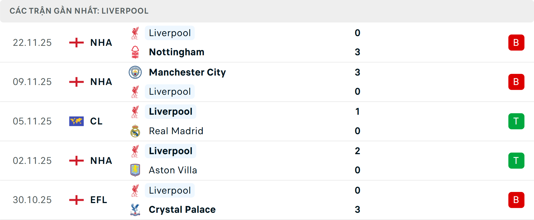Click the Liverpool club crest icon
The height and width of the screenshot is (220, 534).
coord(135,33)
